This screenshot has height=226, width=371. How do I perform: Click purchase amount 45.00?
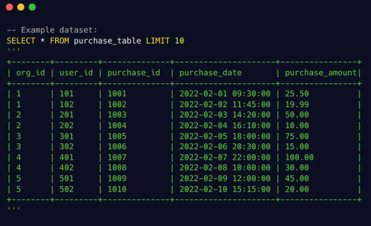tap(296, 178)
